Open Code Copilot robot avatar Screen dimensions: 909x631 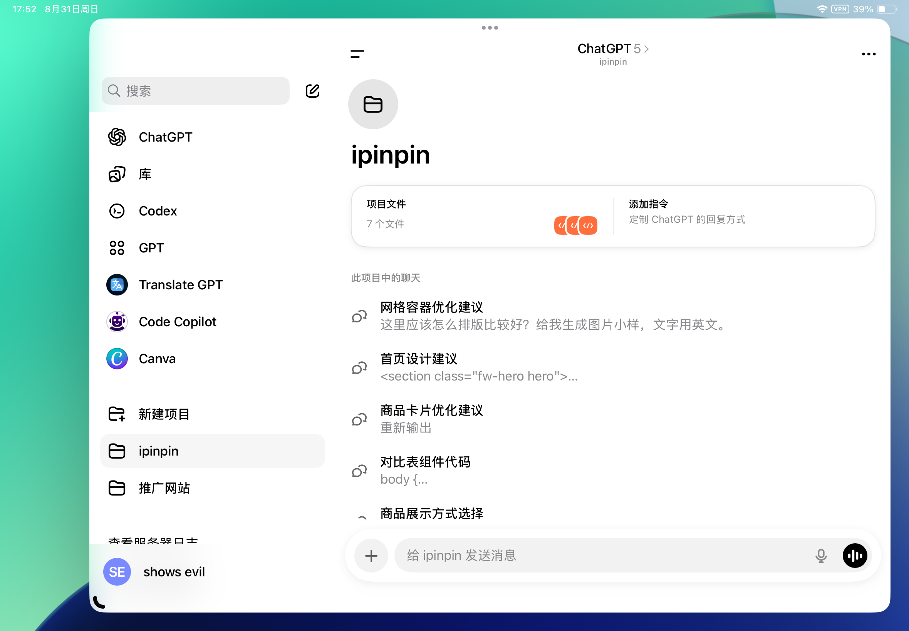coord(117,322)
